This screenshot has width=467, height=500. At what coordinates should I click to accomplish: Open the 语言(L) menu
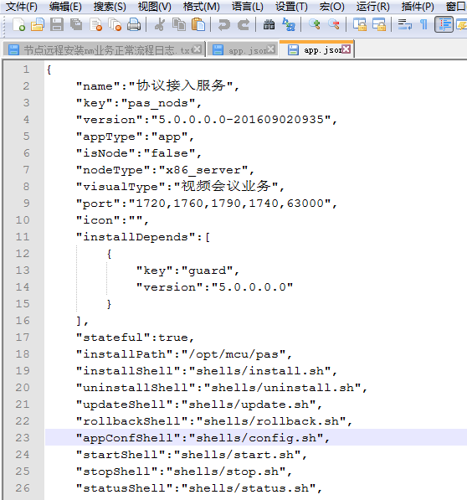click(x=248, y=7)
